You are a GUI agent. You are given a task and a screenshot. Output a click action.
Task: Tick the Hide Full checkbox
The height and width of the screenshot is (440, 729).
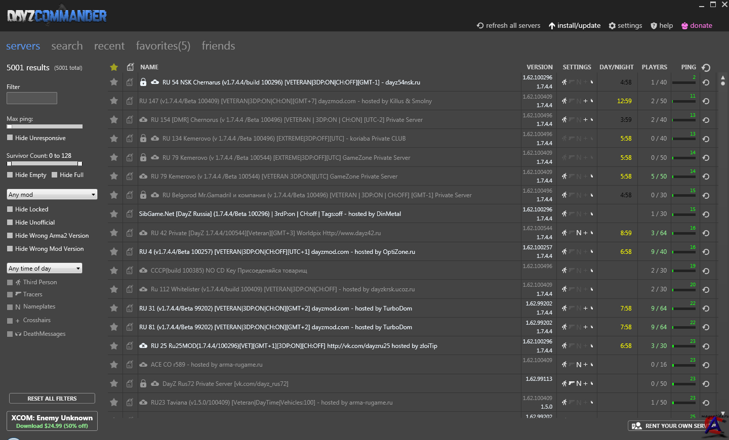pos(55,175)
